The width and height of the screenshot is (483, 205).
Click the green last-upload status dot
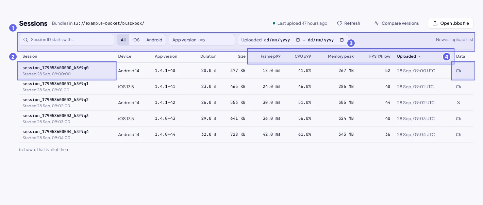tap(274, 23)
